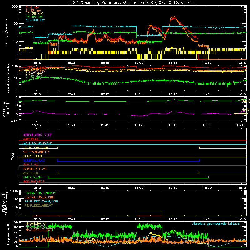This screenshot has height=250, width=250.
Task: Click the MAX_DET_VS_TOT legend entry
Action: click(x=39, y=230)
